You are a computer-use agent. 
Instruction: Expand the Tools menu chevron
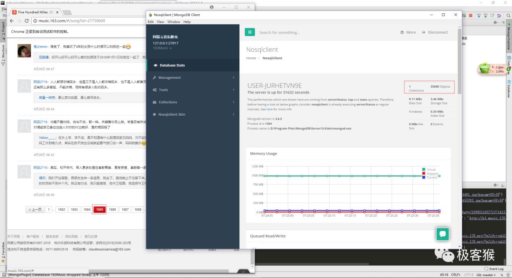pos(233,90)
